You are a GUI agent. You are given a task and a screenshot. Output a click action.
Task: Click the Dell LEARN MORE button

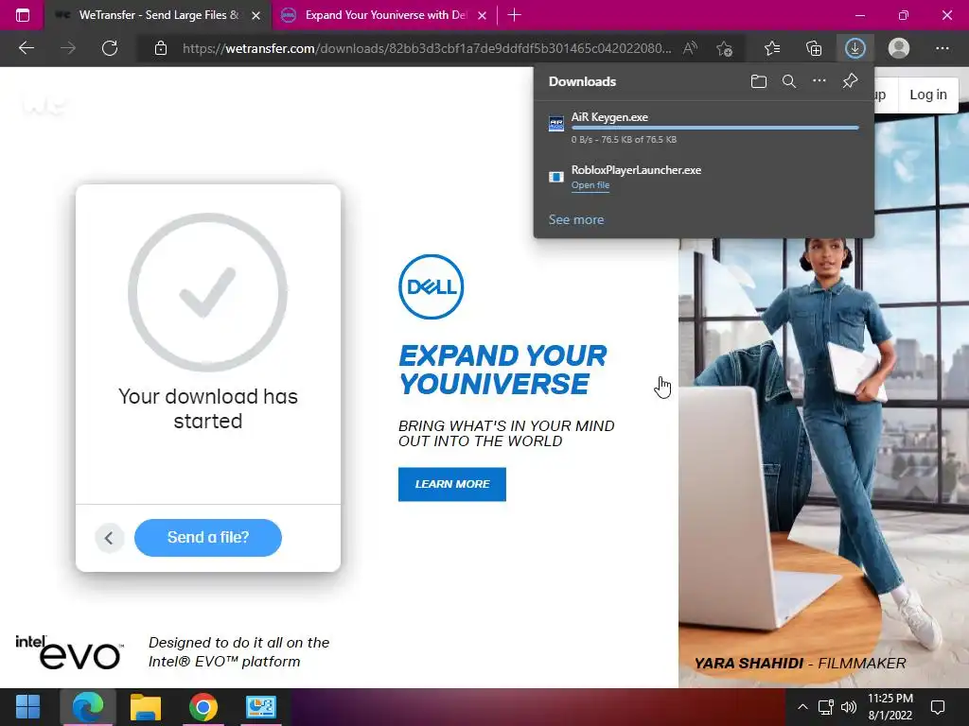(451, 485)
